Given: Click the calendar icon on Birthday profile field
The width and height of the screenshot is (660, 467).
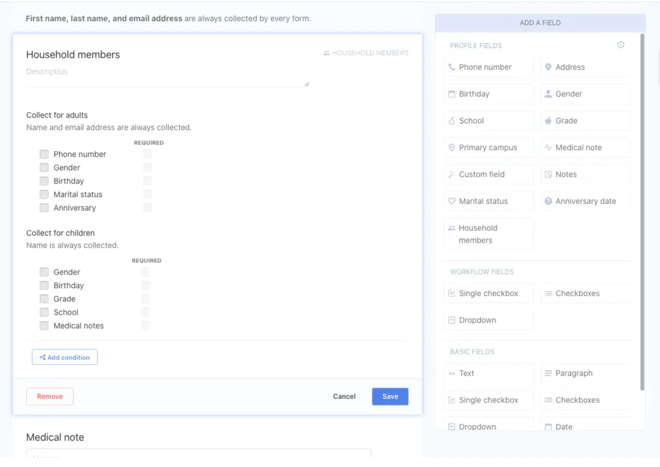Looking at the screenshot, I should click(x=452, y=94).
